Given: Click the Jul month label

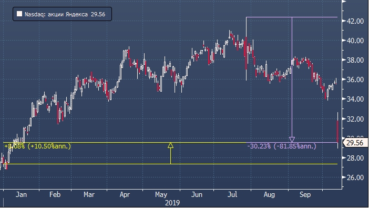Looking at the screenshot, I should pyautogui.click(x=232, y=194).
